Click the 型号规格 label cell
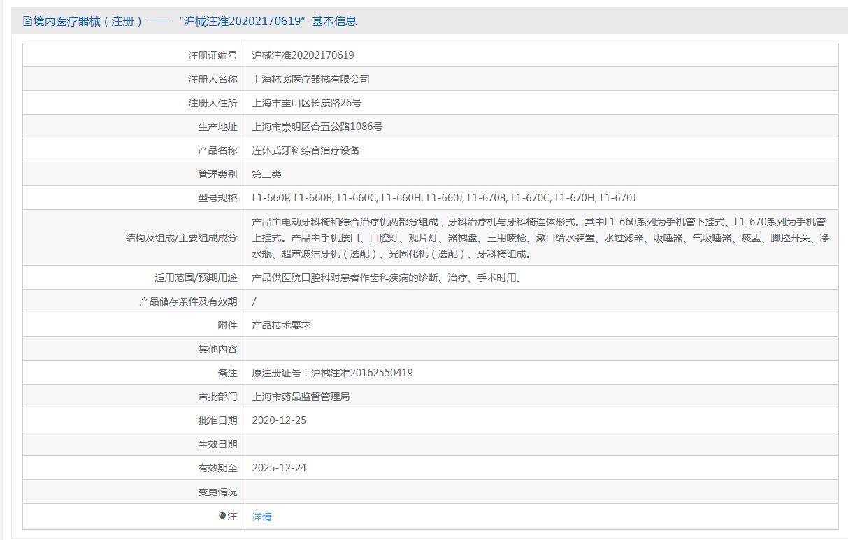 pos(134,198)
